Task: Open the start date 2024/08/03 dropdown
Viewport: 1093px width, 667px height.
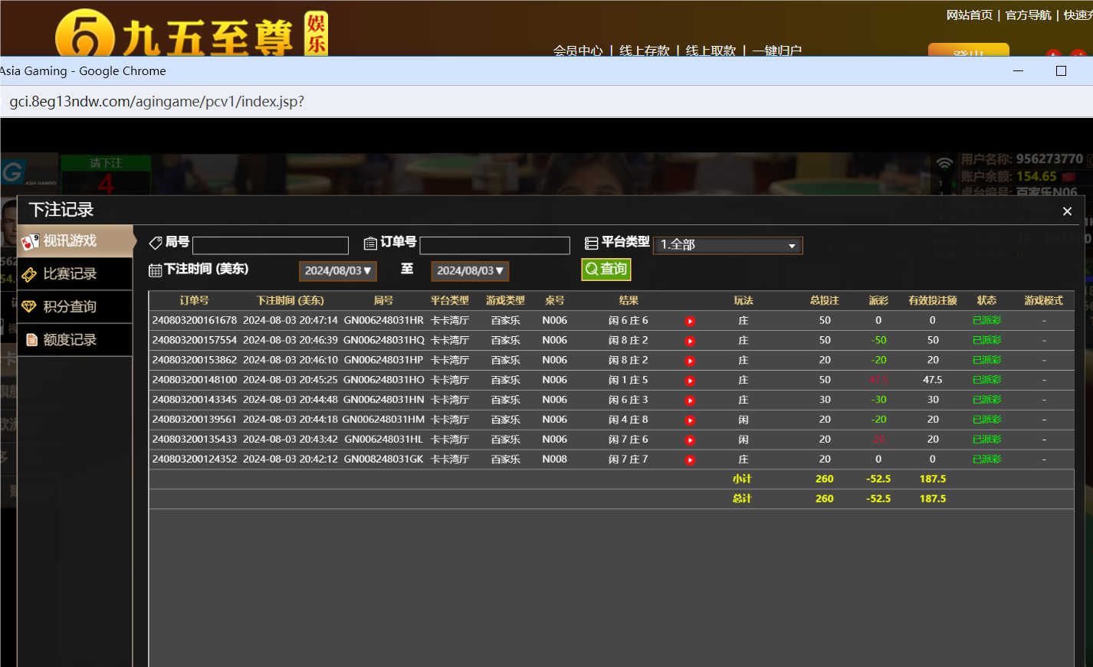Action: [337, 270]
